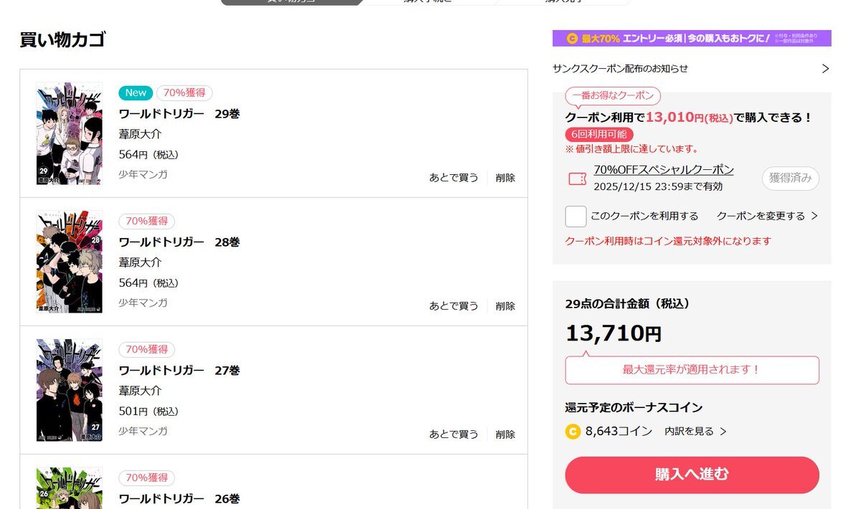This screenshot has height=509, width=861.
Task: Click 獲得済み coupon button
Action: pyautogui.click(x=790, y=179)
